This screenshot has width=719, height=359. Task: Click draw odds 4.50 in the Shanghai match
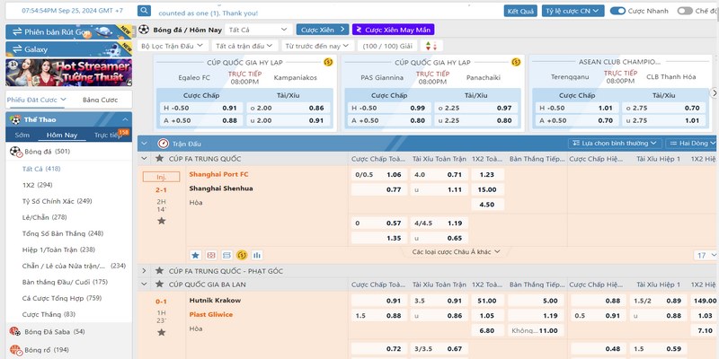pyautogui.click(x=487, y=205)
